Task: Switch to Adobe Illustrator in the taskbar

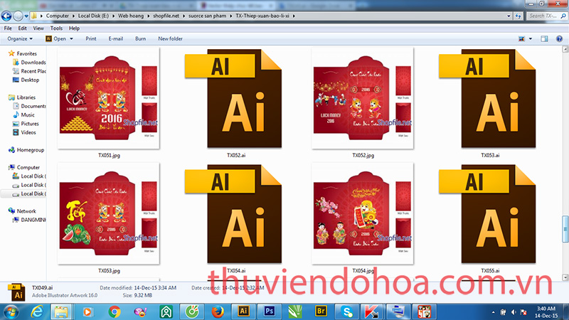Action: pyautogui.click(x=243, y=311)
